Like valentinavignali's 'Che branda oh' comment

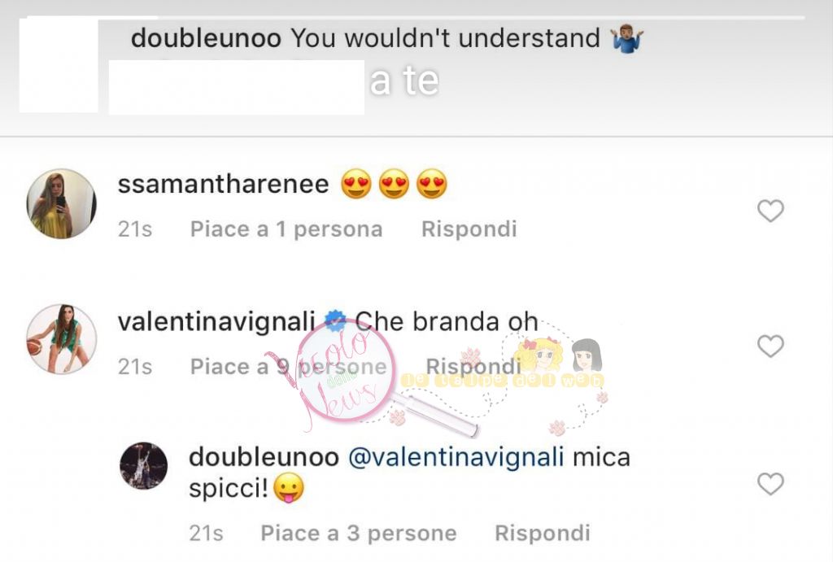pos(770,346)
